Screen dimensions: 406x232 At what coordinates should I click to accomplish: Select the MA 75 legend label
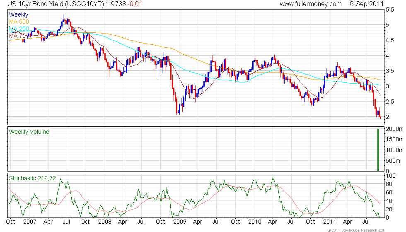pyautogui.click(x=18, y=36)
